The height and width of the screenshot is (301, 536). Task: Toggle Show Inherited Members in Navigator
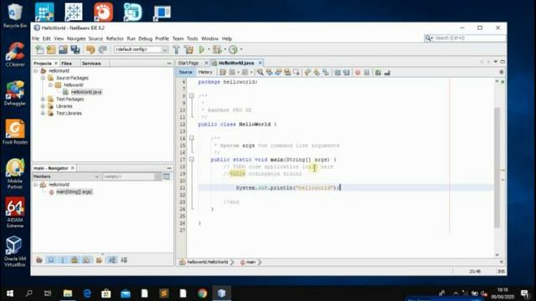(x=39, y=260)
